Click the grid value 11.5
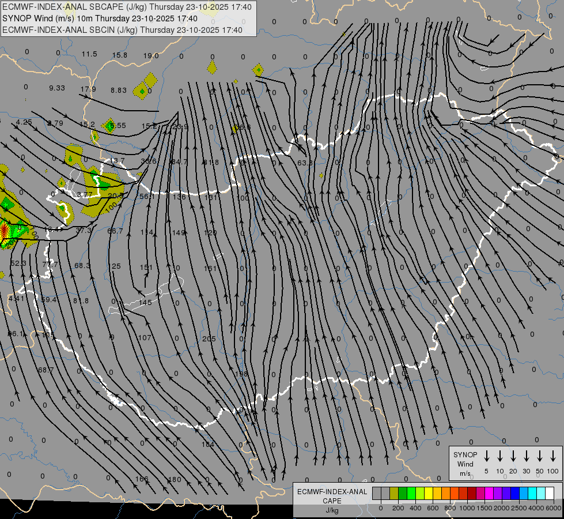564x519 pixels. pyautogui.click(x=89, y=54)
